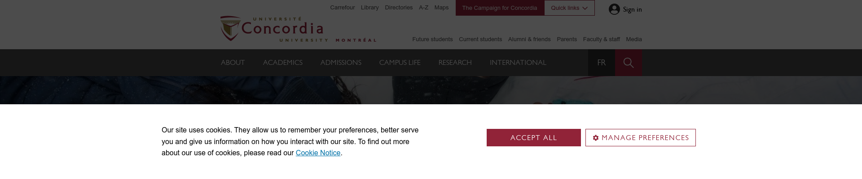Open the Carrefour link
This screenshot has width=862, height=179.
tap(342, 8)
